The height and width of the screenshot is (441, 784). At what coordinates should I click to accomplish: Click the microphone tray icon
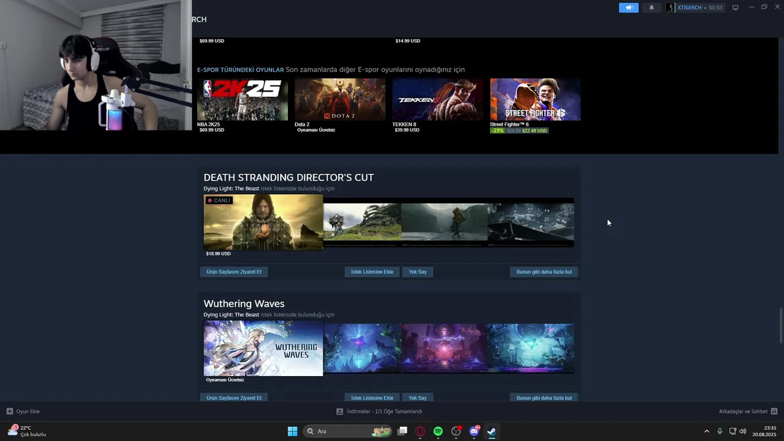pyautogui.click(x=720, y=431)
